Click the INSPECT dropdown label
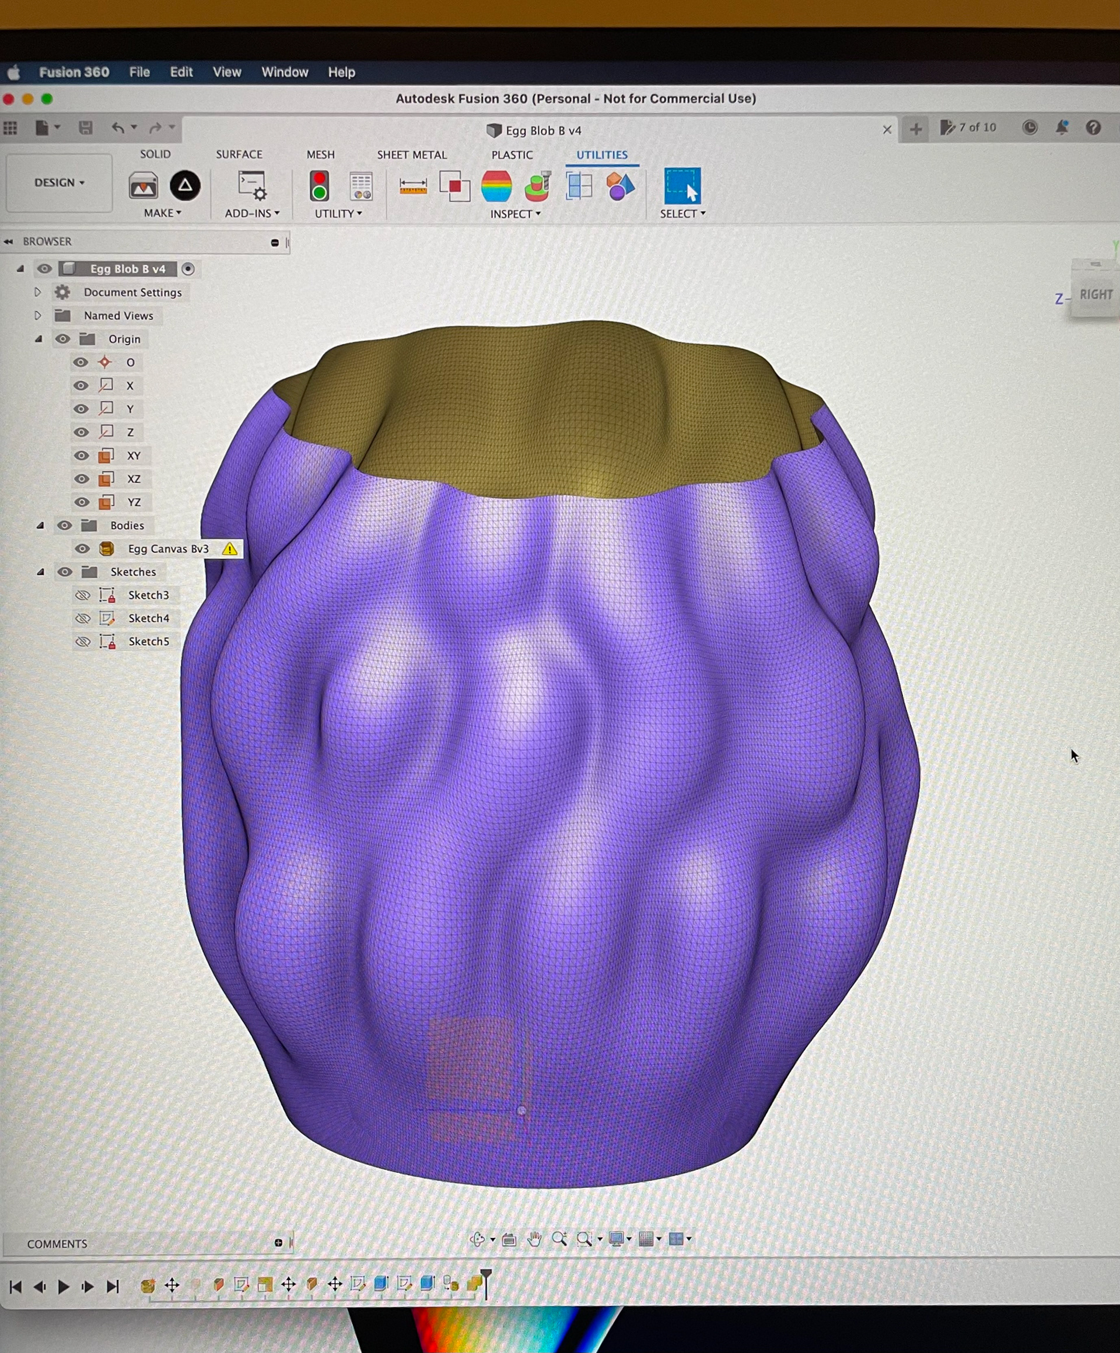The height and width of the screenshot is (1353, 1120). click(514, 214)
